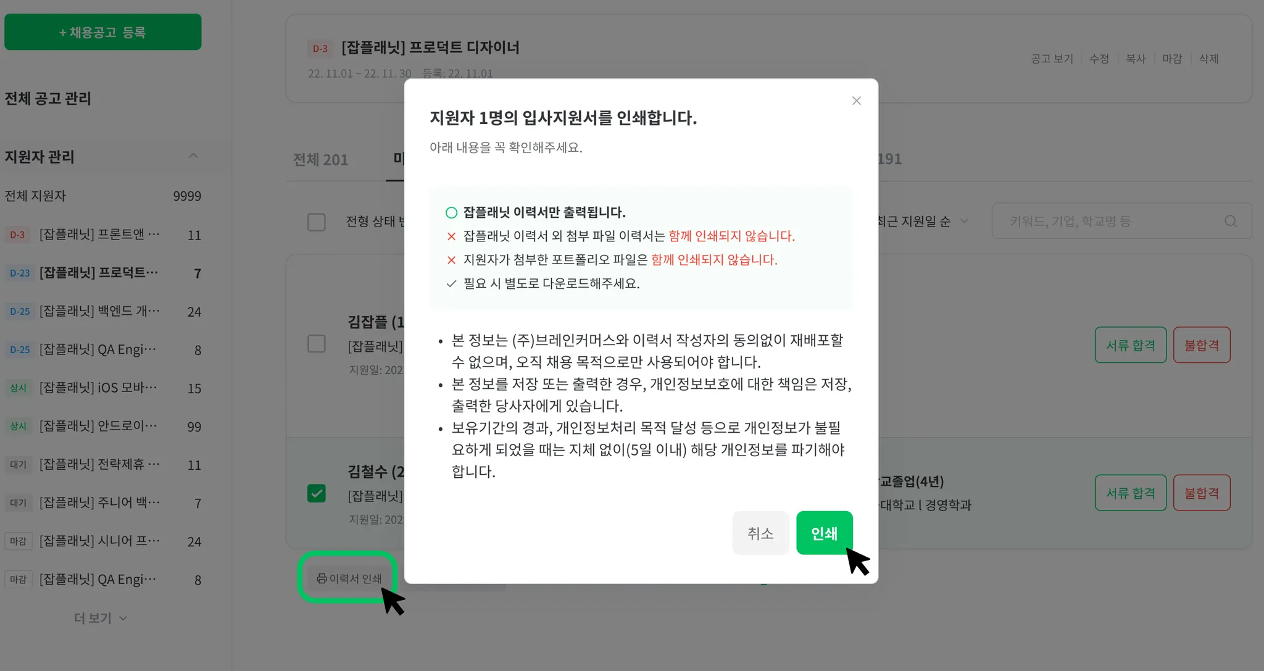This screenshot has height=671, width=1264.
Task: Close the print dialog with X icon
Action: pos(856,101)
